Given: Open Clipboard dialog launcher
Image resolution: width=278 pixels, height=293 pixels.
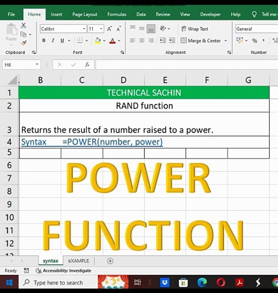Looking at the screenshot, I should click(34, 52).
